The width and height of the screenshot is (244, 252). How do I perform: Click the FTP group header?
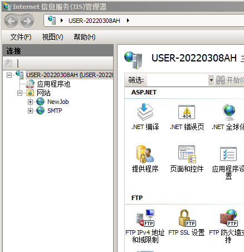pos(137,198)
